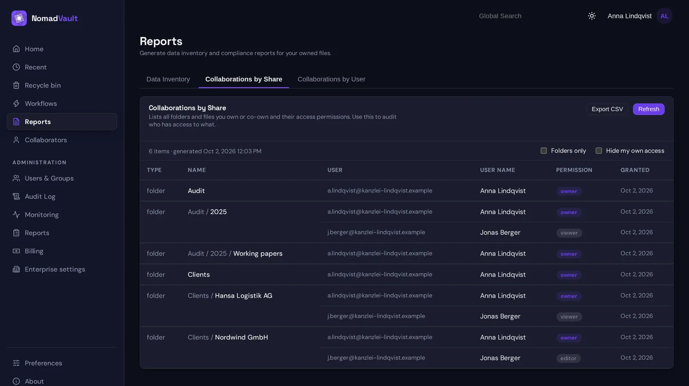The width and height of the screenshot is (689, 386).
Task: Sort by the Granted column header
Action: pos(635,170)
